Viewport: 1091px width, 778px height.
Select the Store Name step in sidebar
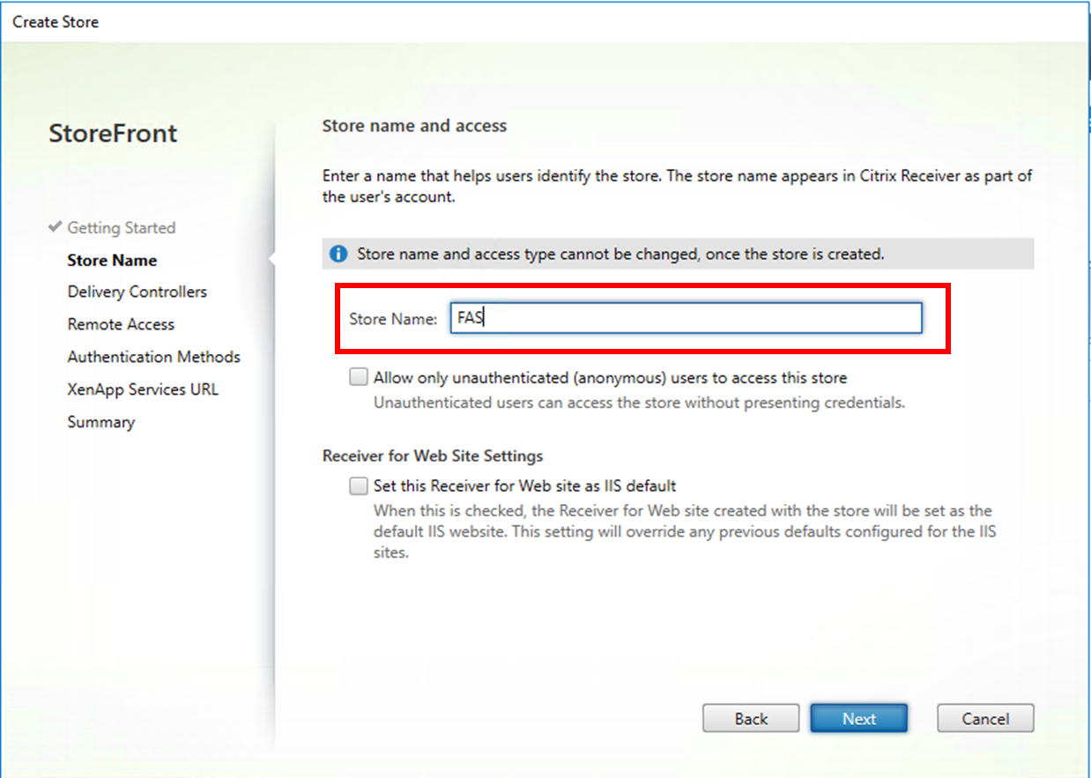[112, 261]
